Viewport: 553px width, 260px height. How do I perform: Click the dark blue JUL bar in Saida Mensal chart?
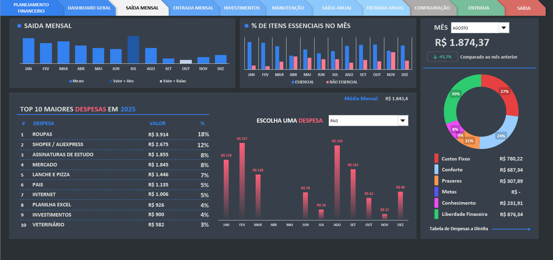[x=133, y=50]
